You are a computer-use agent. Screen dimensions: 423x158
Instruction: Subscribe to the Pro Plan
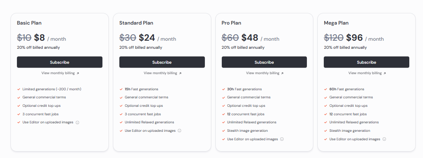coord(264,62)
